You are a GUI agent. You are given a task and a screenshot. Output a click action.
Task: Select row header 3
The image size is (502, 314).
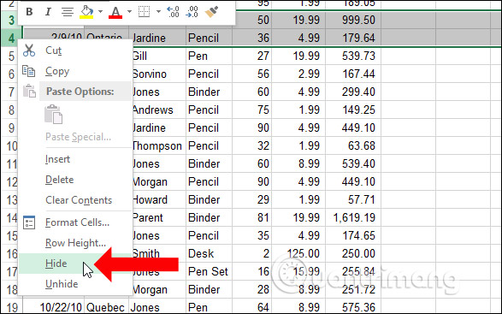[11, 20]
